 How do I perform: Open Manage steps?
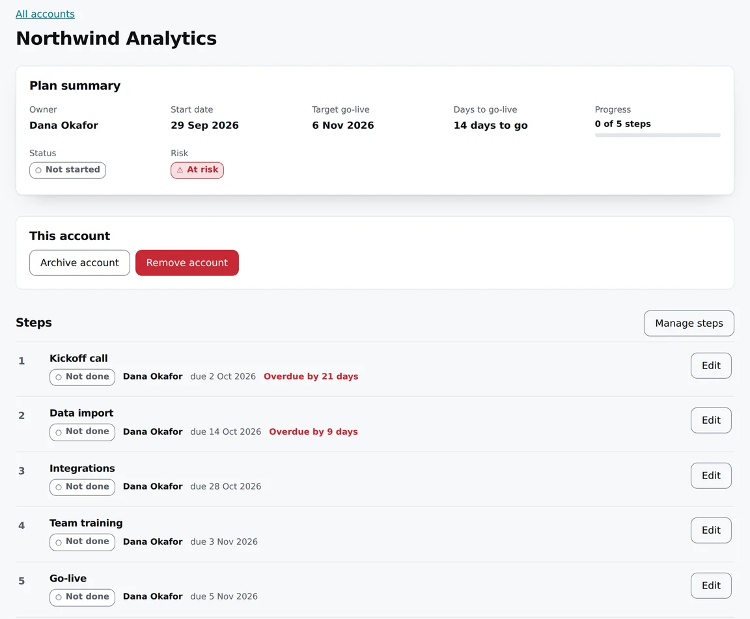[x=689, y=323]
